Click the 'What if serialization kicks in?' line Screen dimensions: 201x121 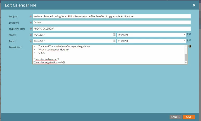pyautogui.click(x=54, y=50)
